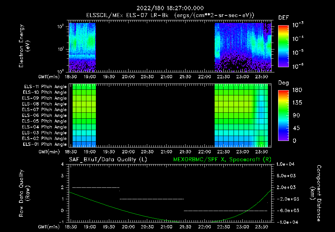Click the data quality level 0 line segment

click(226, 211)
